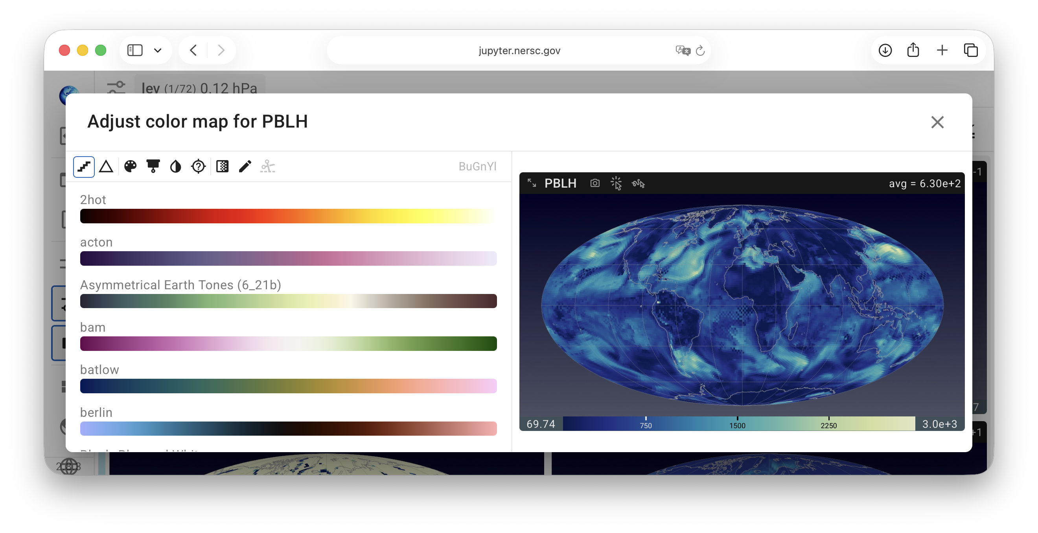The height and width of the screenshot is (533, 1038).
Task: Open the color palette icon
Action: click(x=130, y=166)
